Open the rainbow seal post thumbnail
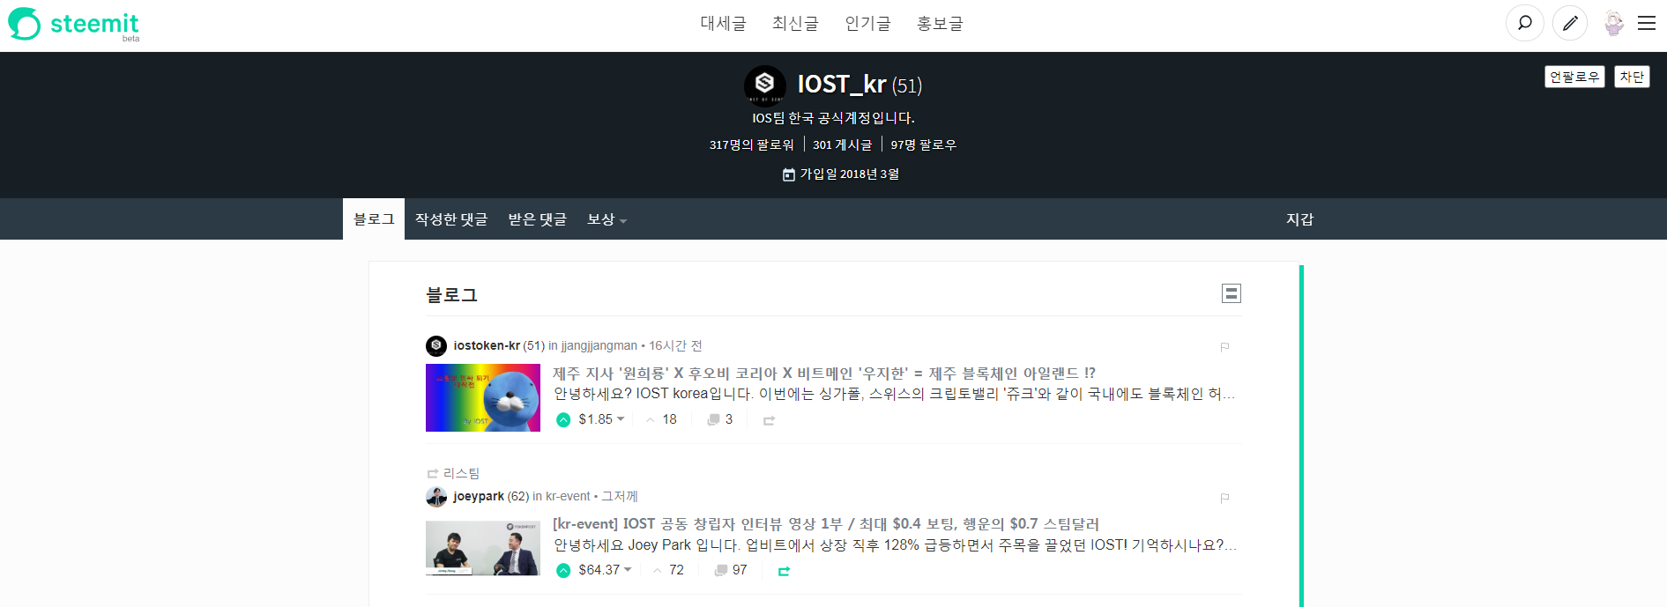This screenshot has height=607, width=1667. click(483, 397)
